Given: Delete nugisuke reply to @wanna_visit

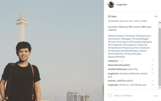Looking at the screenshot, I should pyautogui.click(x=152, y=85).
